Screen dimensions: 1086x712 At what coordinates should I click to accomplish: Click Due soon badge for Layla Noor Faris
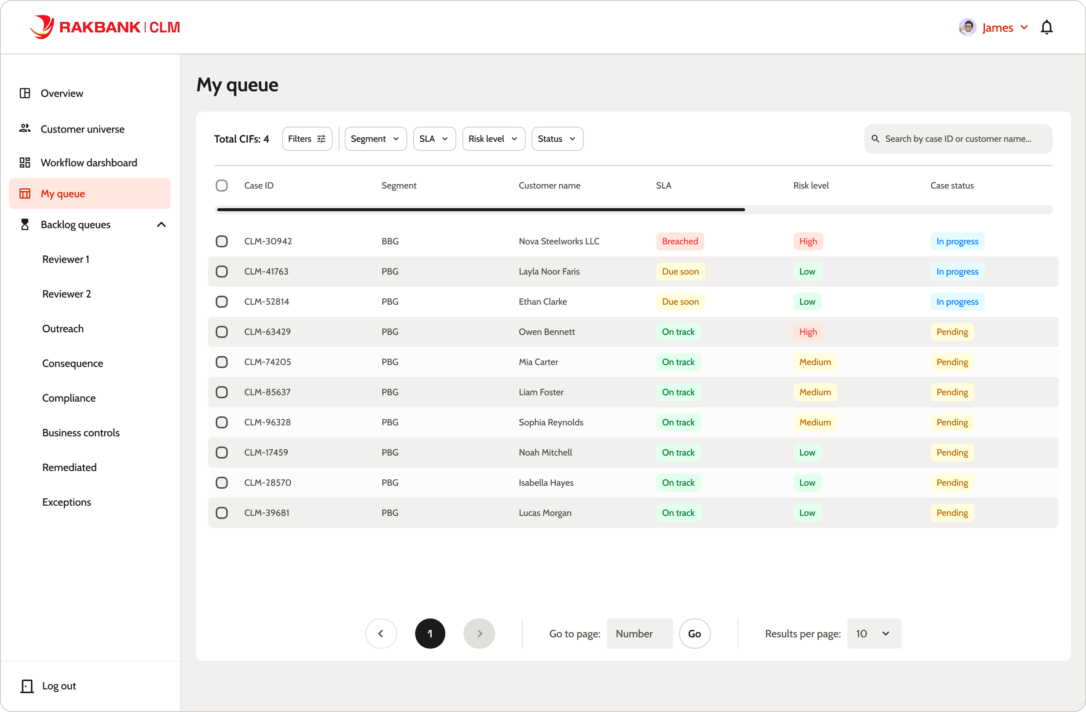[x=680, y=271]
